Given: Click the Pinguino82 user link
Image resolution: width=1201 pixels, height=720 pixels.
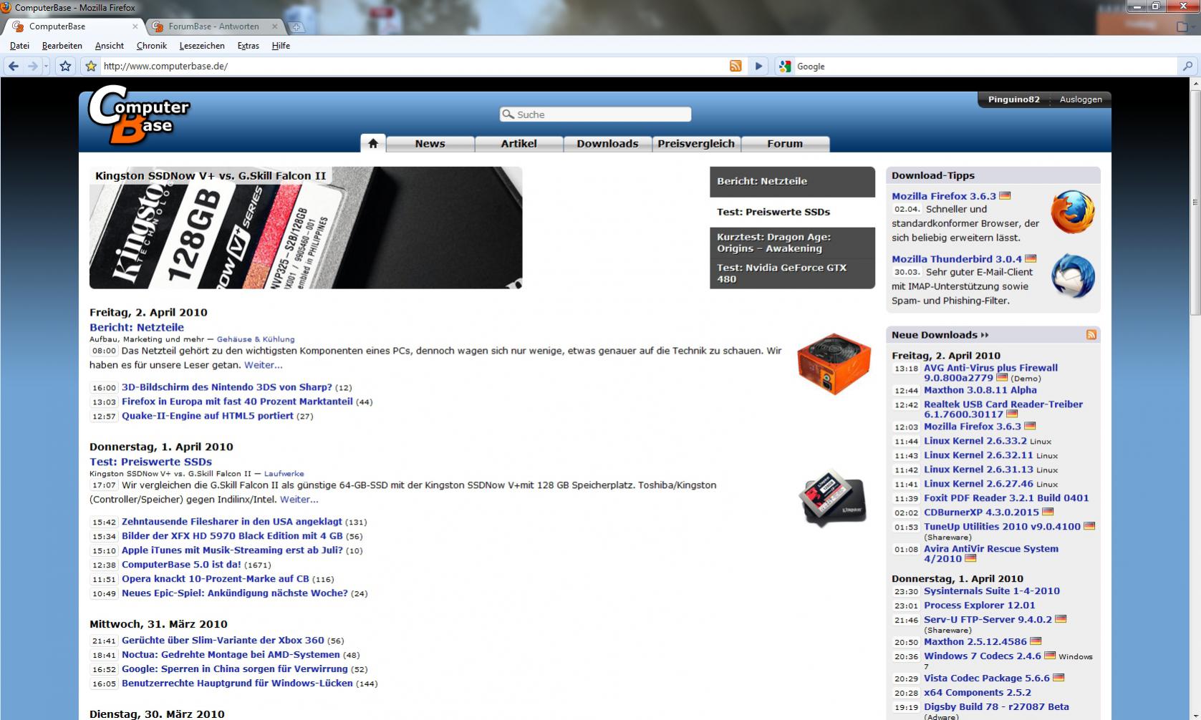Looking at the screenshot, I should [1013, 99].
